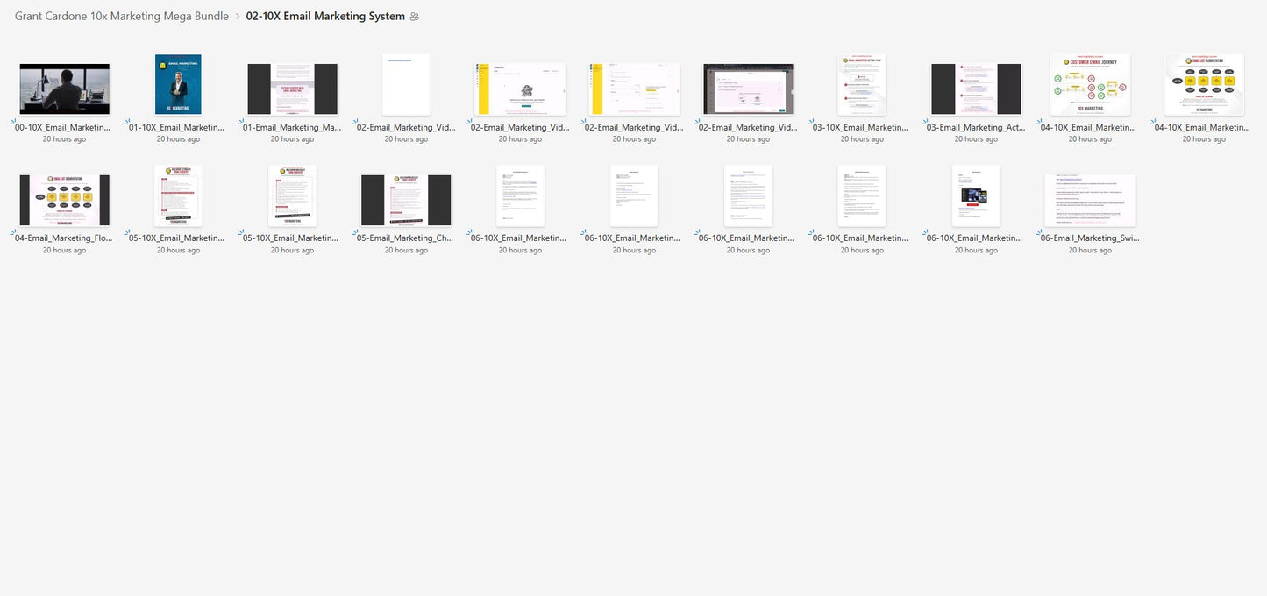Select the first 06-10X_Email_Marketin text document
1267x596 pixels.
point(520,195)
